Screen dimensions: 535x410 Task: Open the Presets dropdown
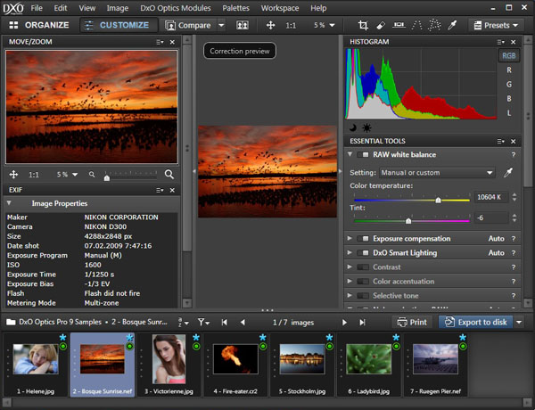click(x=496, y=25)
